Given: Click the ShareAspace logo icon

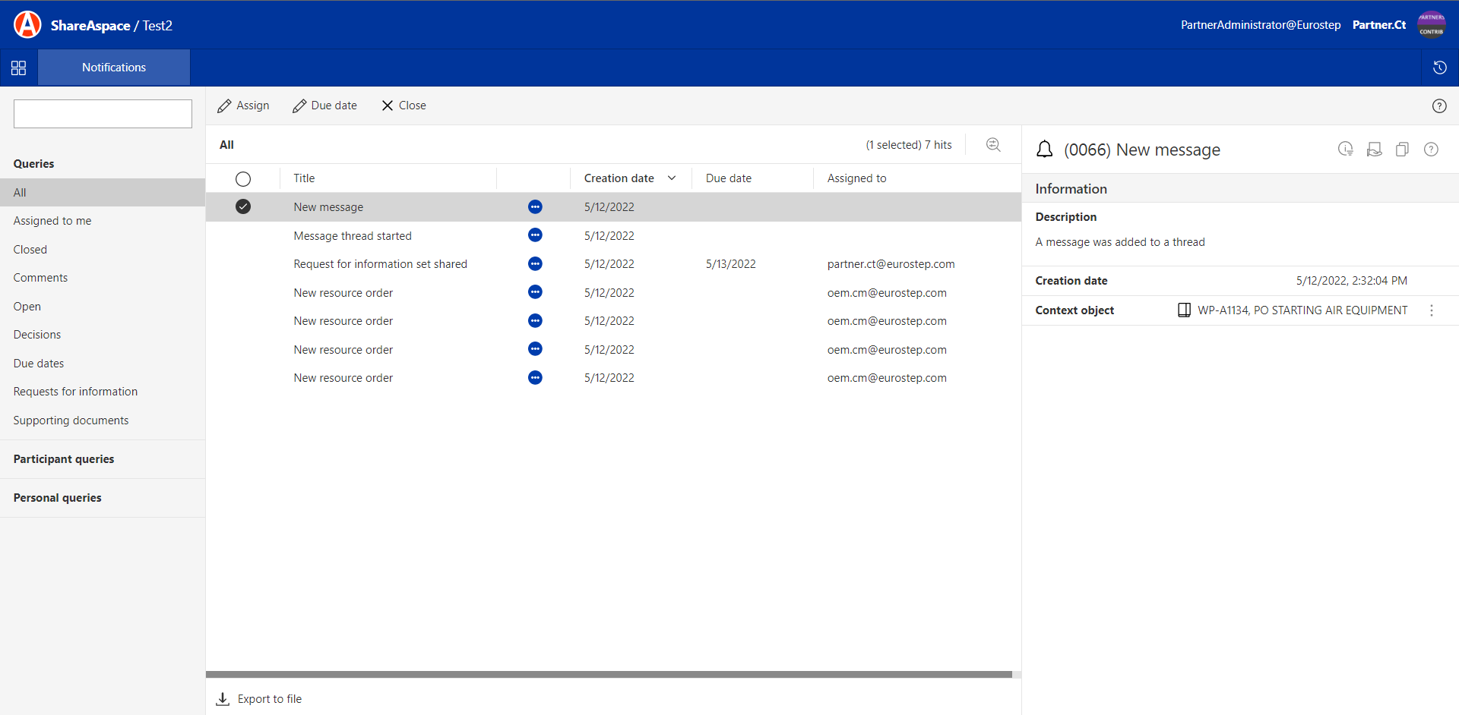Looking at the screenshot, I should [27, 25].
